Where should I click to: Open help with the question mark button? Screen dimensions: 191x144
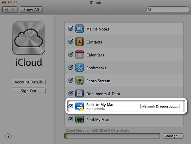pyautogui.click(x=9, y=136)
